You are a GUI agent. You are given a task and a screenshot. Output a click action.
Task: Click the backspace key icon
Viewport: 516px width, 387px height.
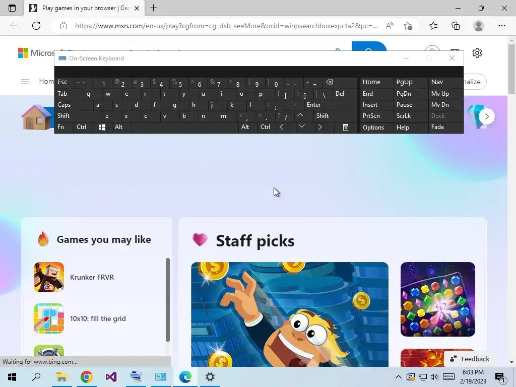[x=340, y=82]
